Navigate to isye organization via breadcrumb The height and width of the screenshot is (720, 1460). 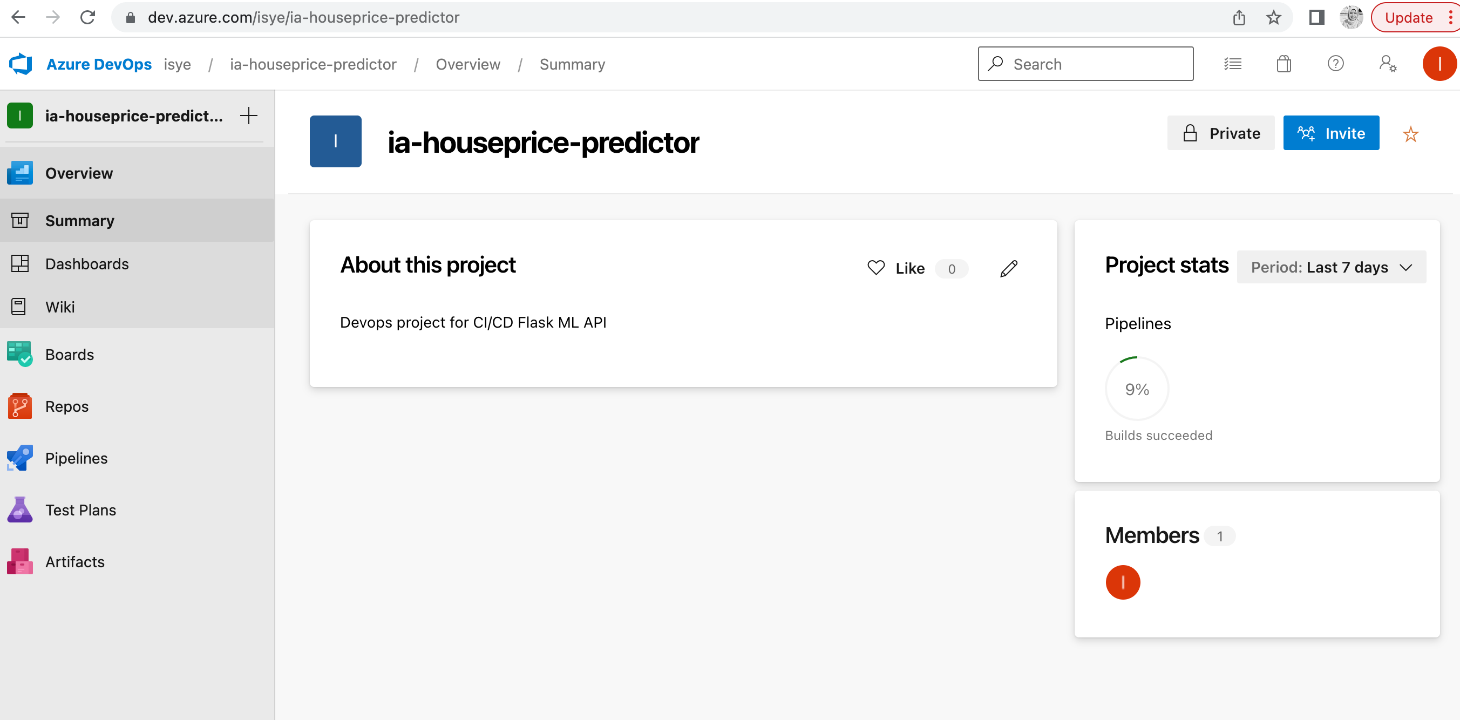pyautogui.click(x=178, y=64)
